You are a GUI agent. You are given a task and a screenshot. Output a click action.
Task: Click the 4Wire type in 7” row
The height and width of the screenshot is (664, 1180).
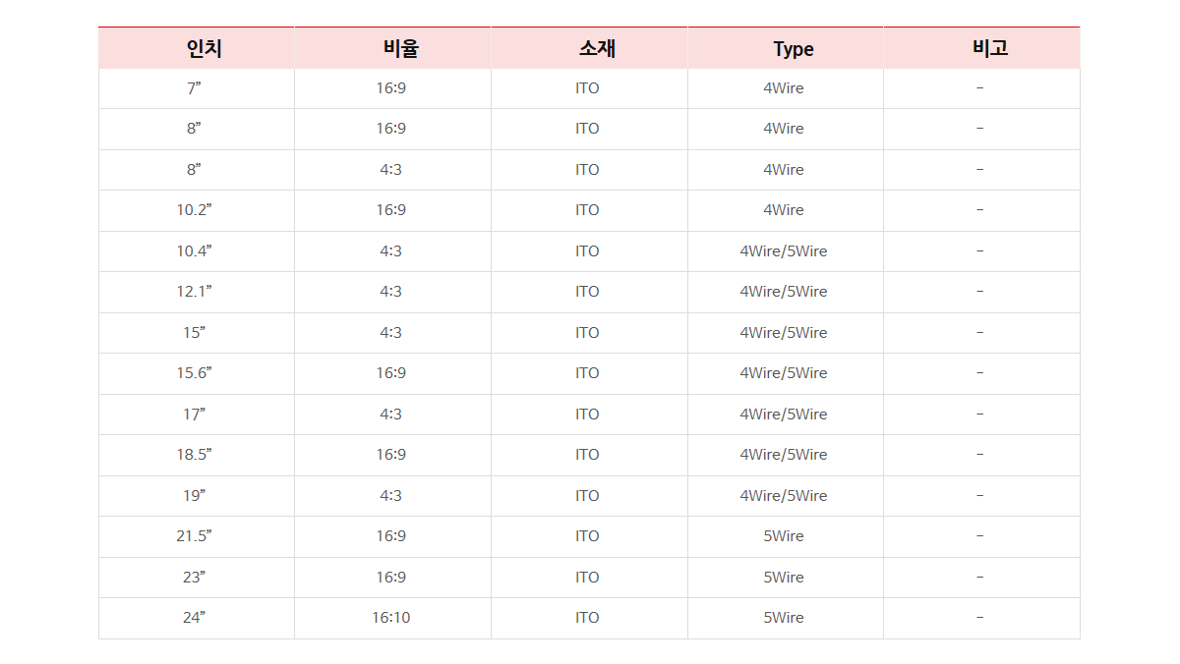[785, 88]
